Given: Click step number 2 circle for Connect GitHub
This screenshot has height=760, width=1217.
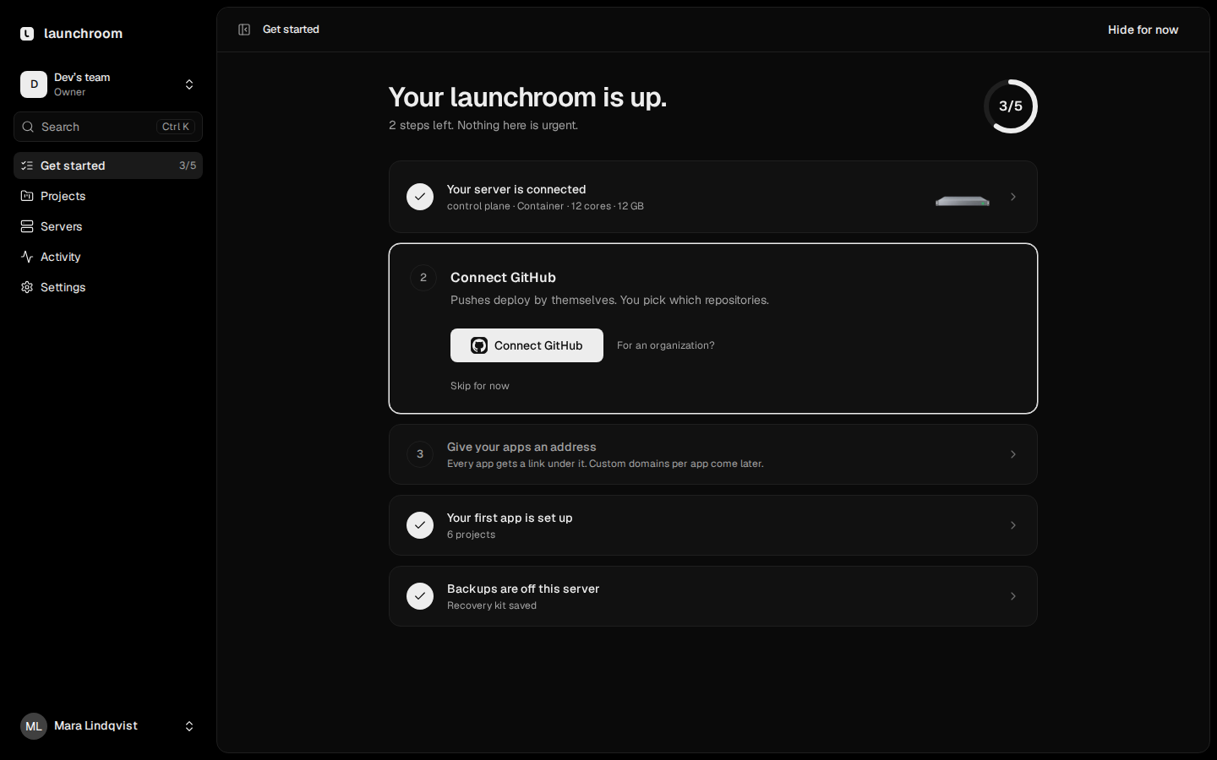Looking at the screenshot, I should coord(423,278).
